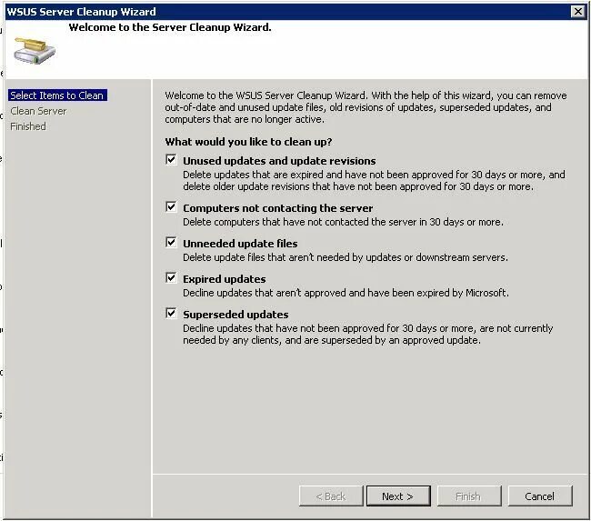This screenshot has width=591, height=521.
Task: Cancel the cleanup wizard
Action: pos(540,496)
